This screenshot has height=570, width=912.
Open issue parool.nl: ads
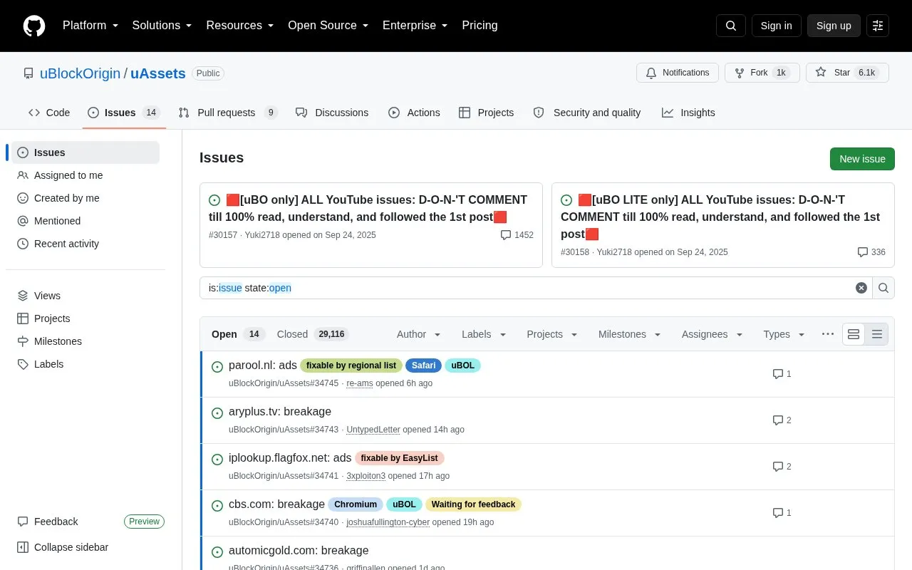[x=263, y=366]
